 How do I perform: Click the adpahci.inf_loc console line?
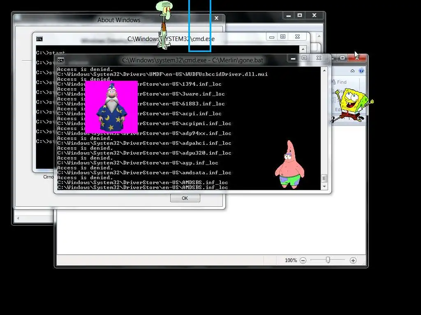click(x=144, y=143)
